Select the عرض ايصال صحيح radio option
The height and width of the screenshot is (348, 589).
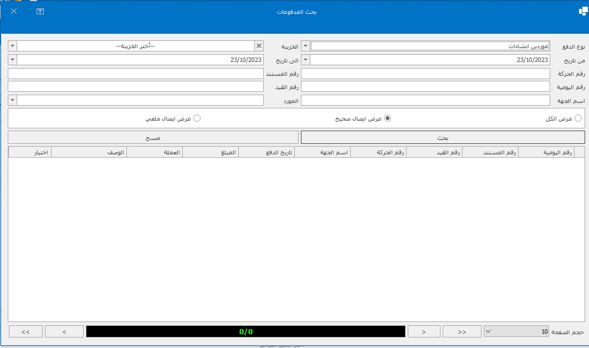[x=388, y=118]
